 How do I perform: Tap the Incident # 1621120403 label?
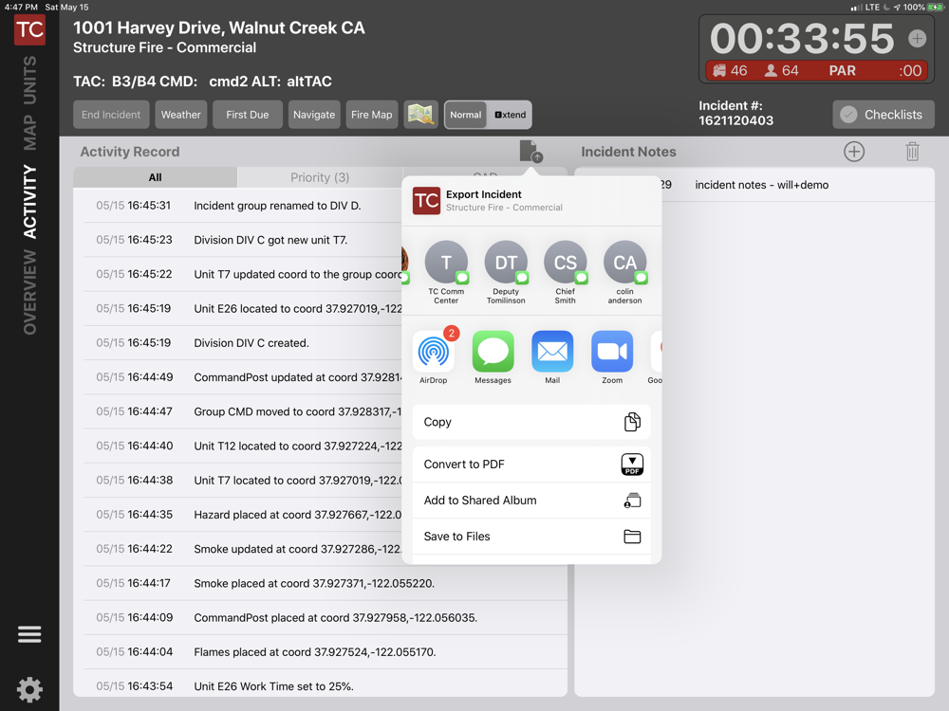[x=736, y=113]
